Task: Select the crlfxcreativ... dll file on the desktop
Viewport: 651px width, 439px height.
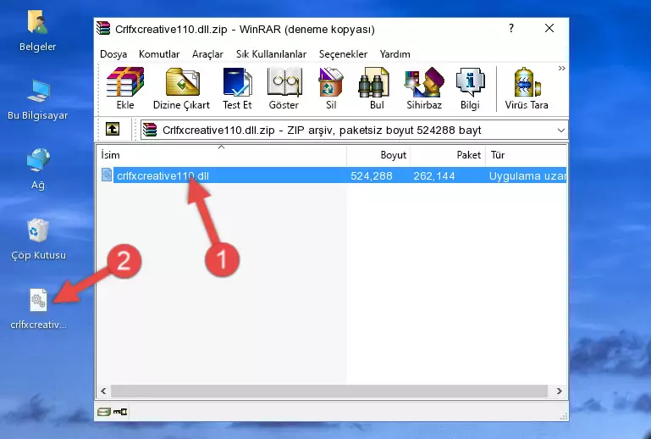Action: 38,309
